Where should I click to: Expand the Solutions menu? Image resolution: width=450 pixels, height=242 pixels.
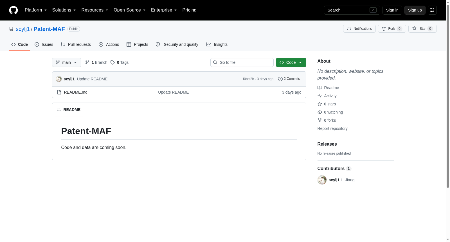(64, 10)
